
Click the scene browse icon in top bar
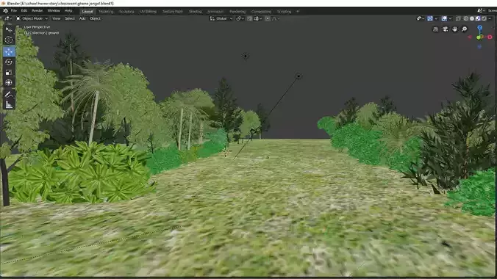click(x=482, y=11)
